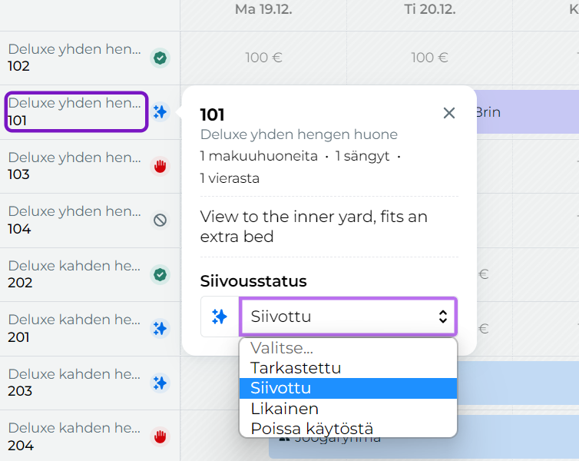The height and width of the screenshot is (461, 579).
Task: Click the red dirty hand icon for room 103
Action: tap(160, 166)
